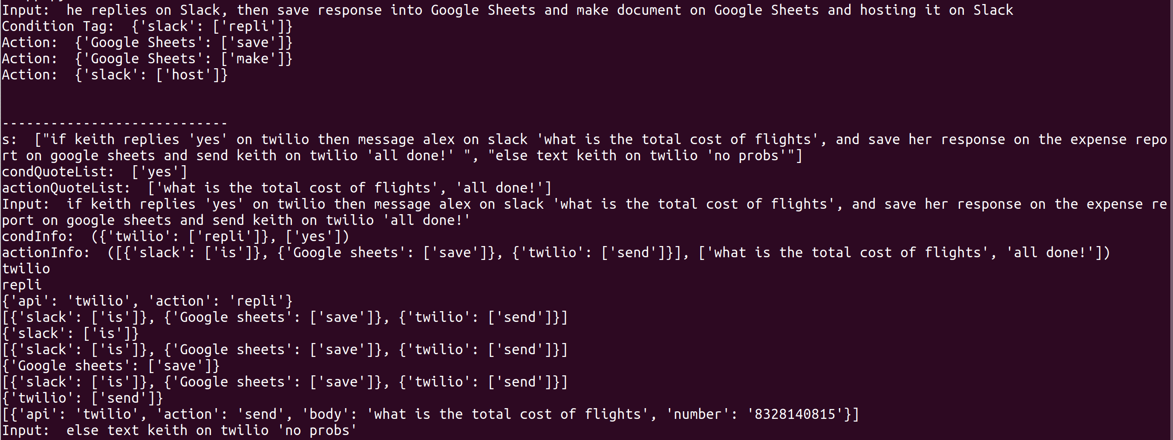Click the standalone {'slack': ['is']} line
Screen dimensions: 1173x440
tap(70, 333)
